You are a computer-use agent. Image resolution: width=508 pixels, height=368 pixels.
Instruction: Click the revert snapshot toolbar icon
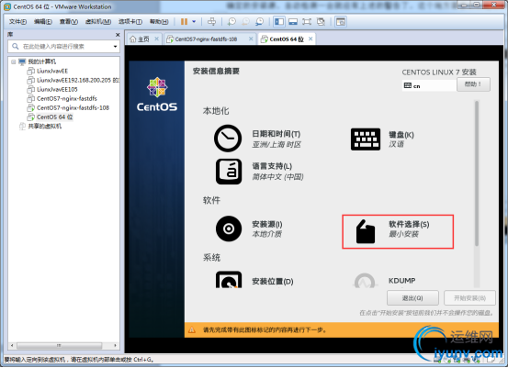pos(246,22)
